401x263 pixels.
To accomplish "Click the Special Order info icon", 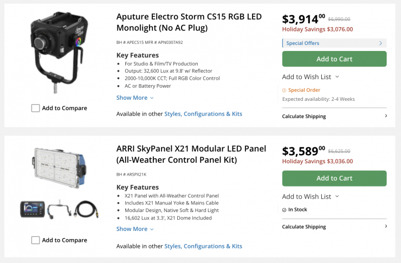I will pos(284,91).
